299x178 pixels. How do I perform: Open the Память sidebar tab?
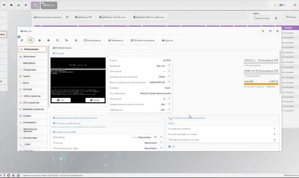pos(33,76)
